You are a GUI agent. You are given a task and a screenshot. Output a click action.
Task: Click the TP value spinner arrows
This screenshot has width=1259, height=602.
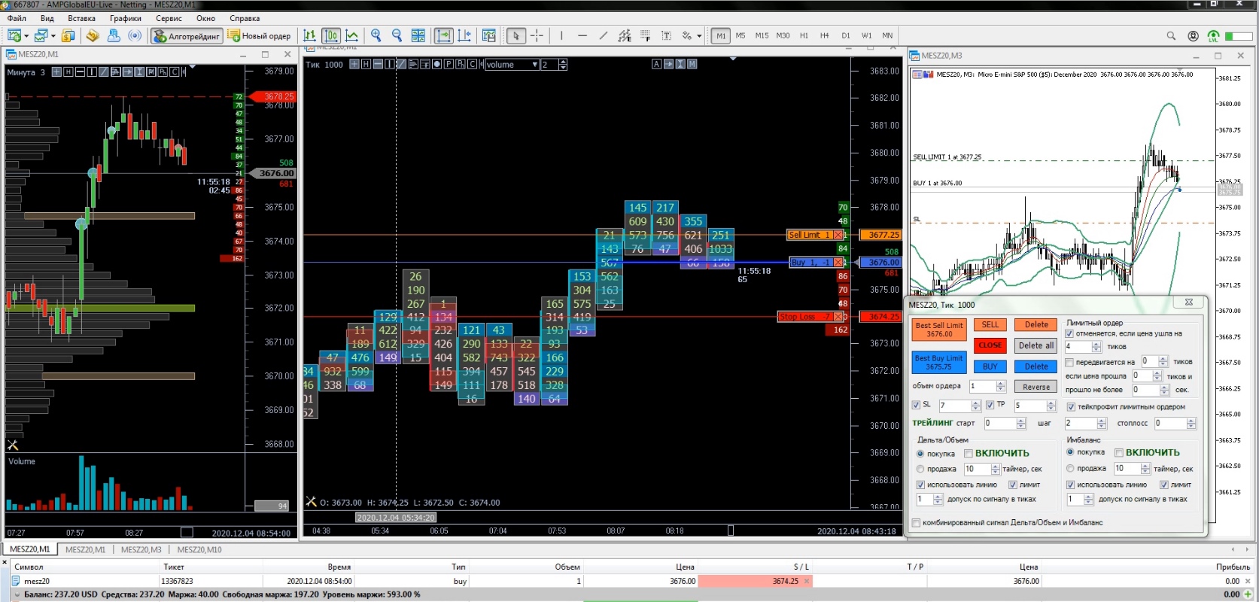(x=1051, y=406)
